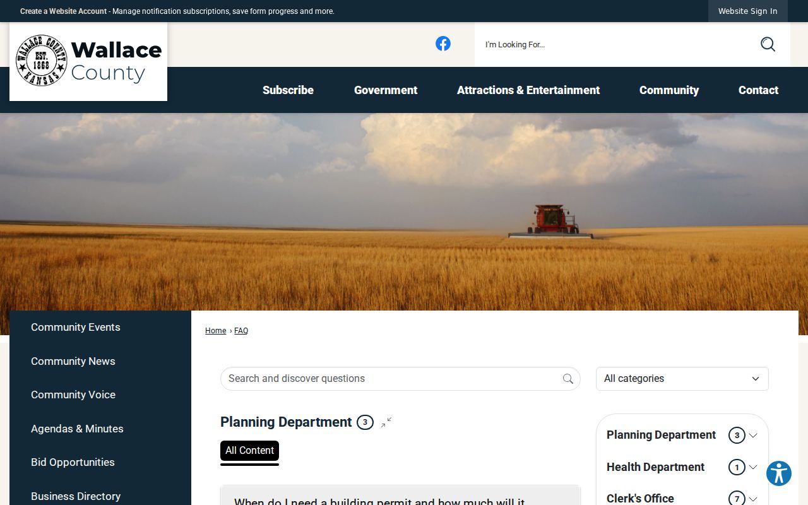Image resolution: width=808 pixels, height=505 pixels.
Task: Click the Website Sign In button
Action: 748,11
